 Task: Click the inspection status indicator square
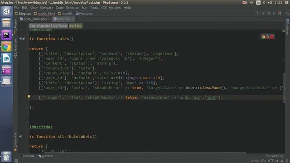(x=284, y=31)
